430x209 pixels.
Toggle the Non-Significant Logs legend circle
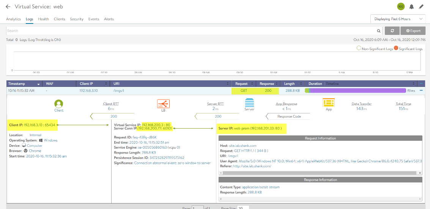click(x=359, y=49)
